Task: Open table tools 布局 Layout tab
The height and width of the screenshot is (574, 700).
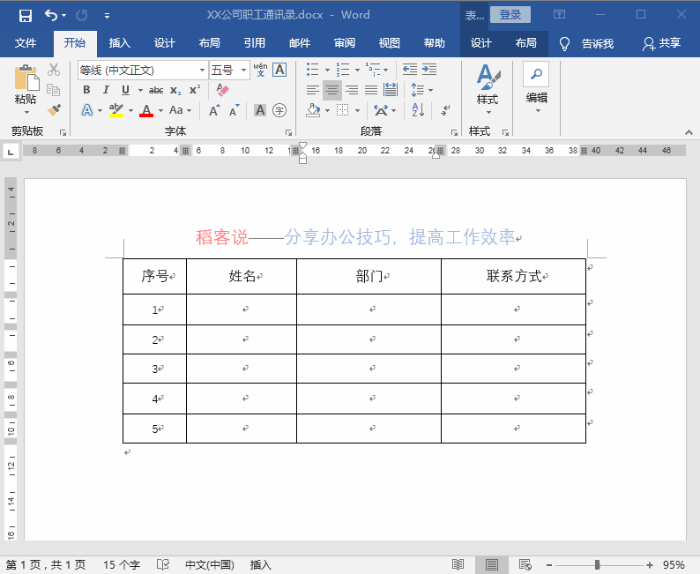Action: click(526, 43)
